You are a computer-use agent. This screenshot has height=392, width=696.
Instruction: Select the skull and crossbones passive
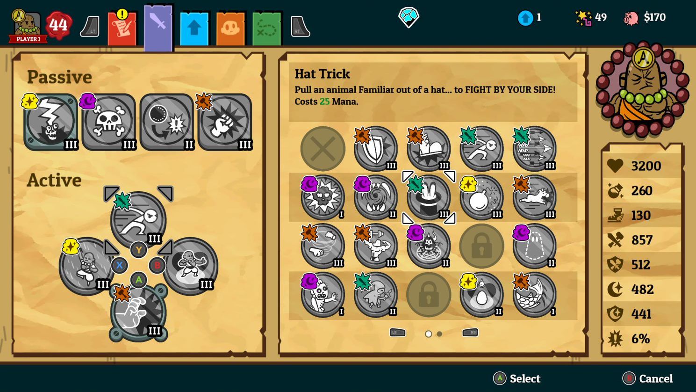point(108,122)
